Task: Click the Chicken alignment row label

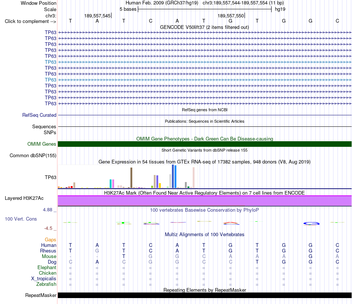Action: pyautogui.click(x=47, y=273)
